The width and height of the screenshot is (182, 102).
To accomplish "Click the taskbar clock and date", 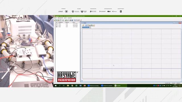I will [175, 86].
